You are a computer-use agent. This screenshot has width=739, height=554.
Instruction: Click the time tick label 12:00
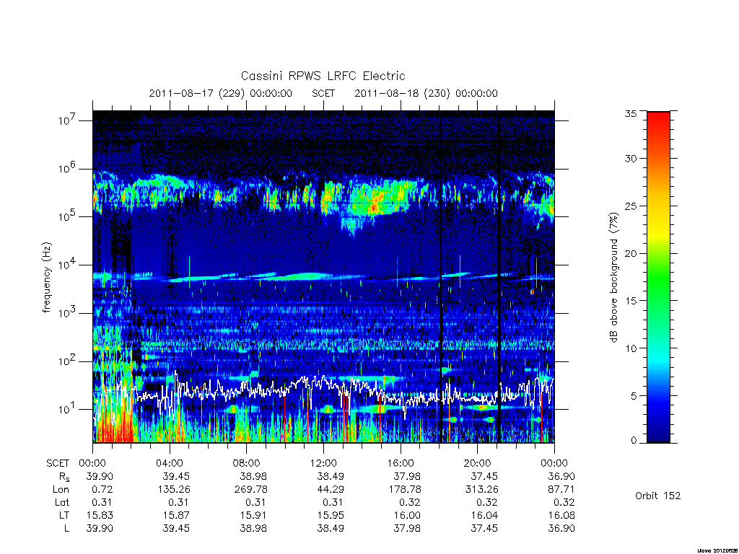click(323, 463)
